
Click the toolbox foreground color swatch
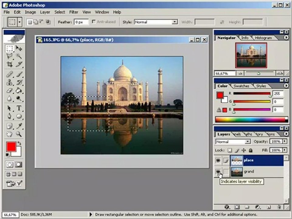pyautogui.click(x=11, y=147)
